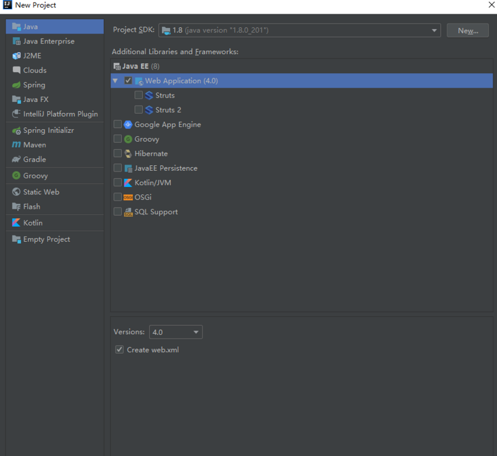Check the Google App Engine checkbox
This screenshot has height=456, width=497.
[117, 124]
